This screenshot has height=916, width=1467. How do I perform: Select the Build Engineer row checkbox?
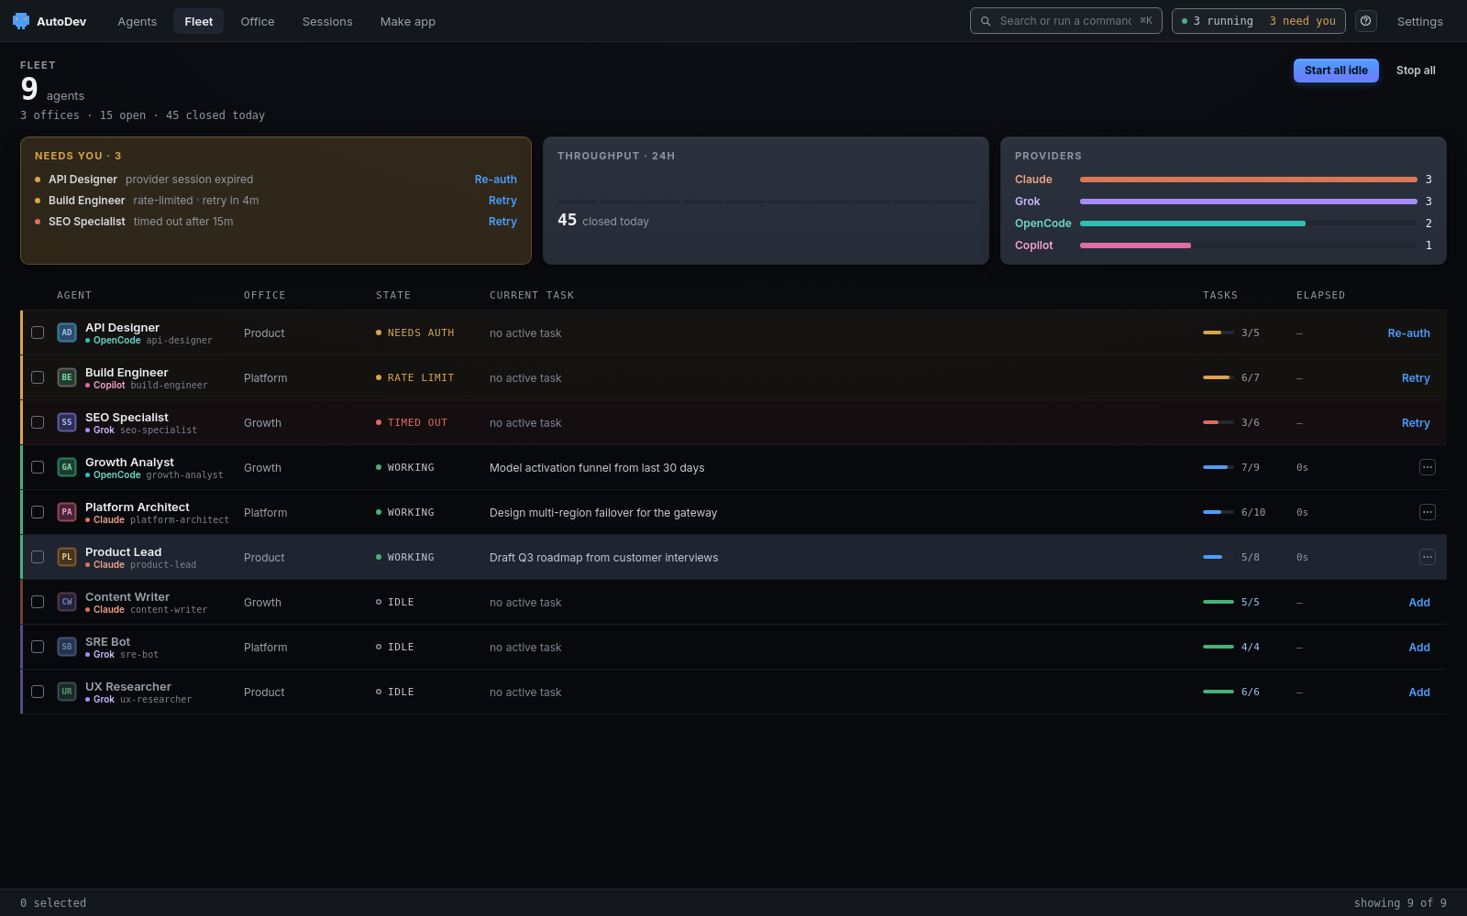tap(38, 377)
